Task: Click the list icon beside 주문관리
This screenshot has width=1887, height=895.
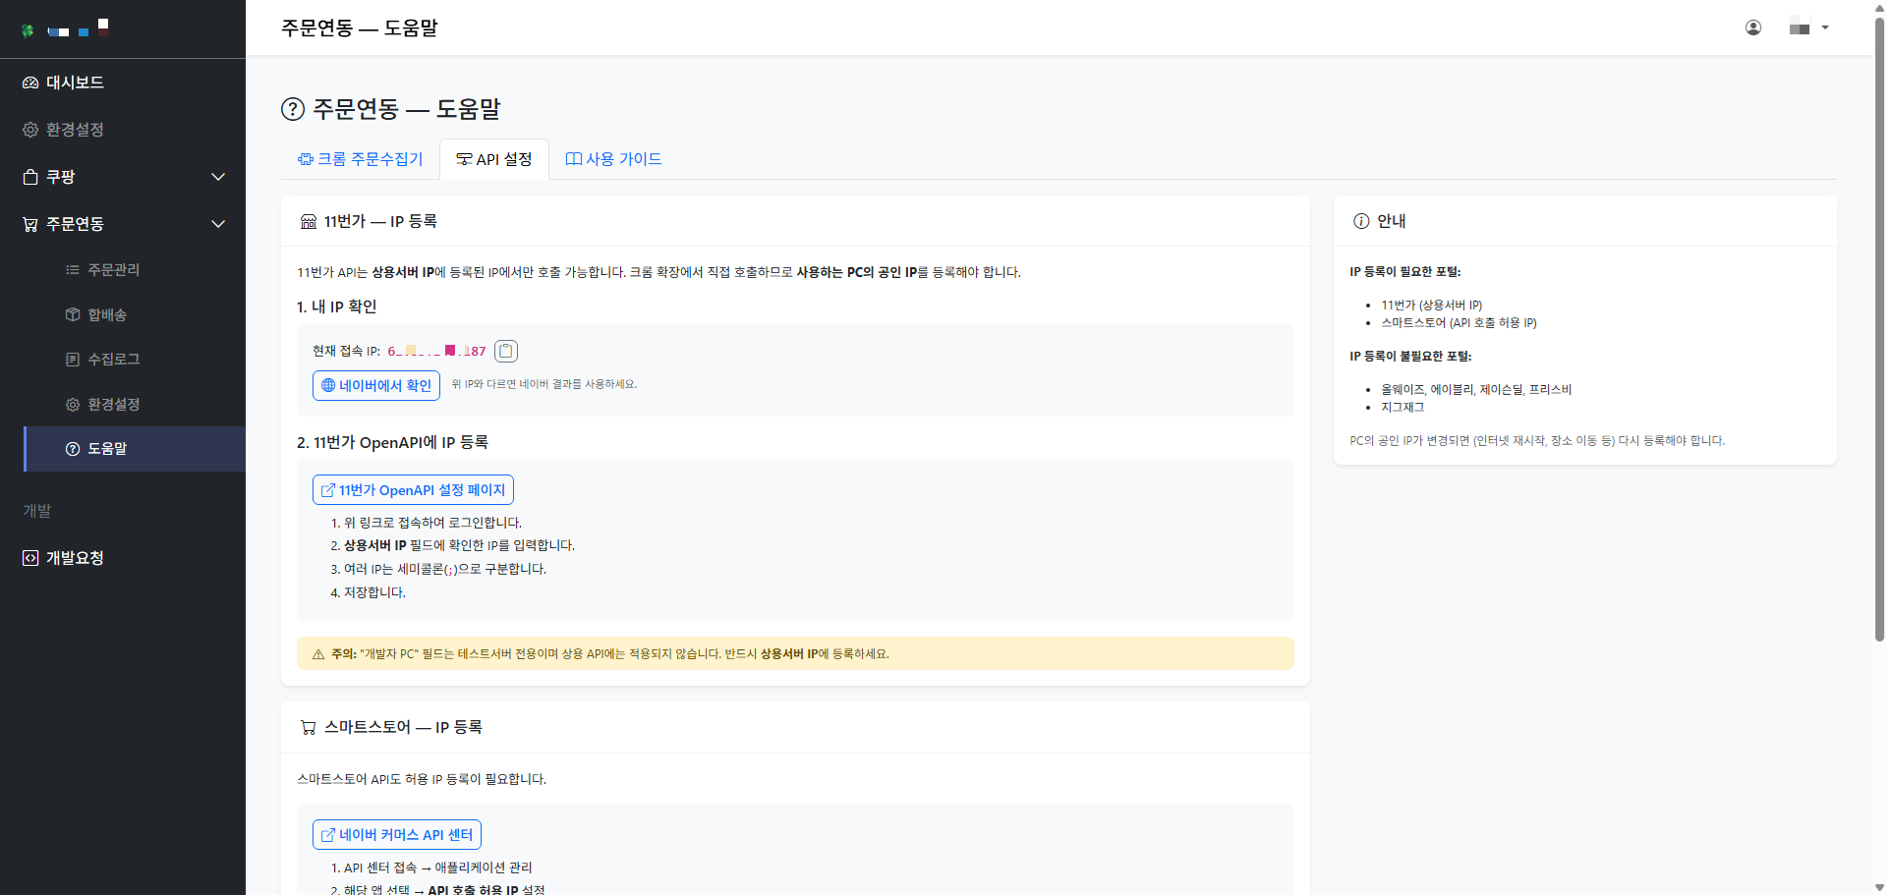Action: [x=73, y=269]
